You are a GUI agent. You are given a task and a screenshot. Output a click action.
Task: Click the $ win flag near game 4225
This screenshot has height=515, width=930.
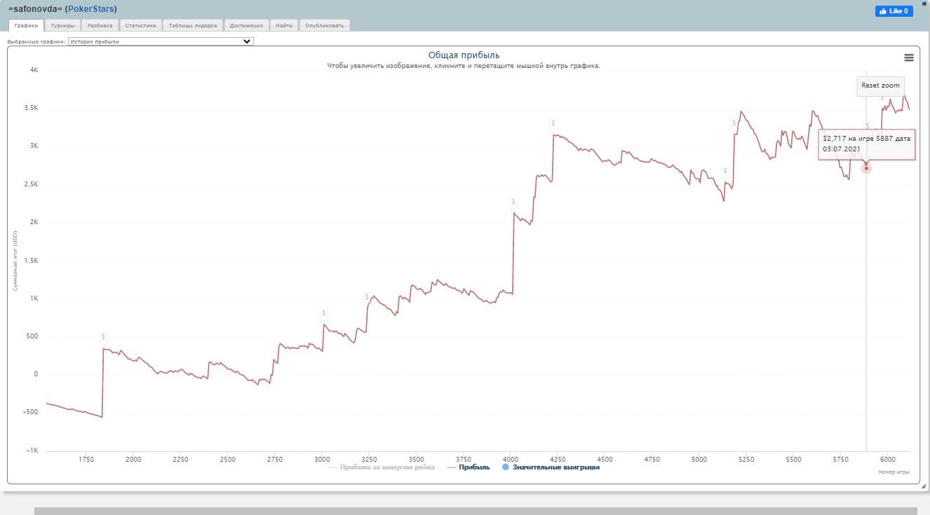tap(553, 123)
